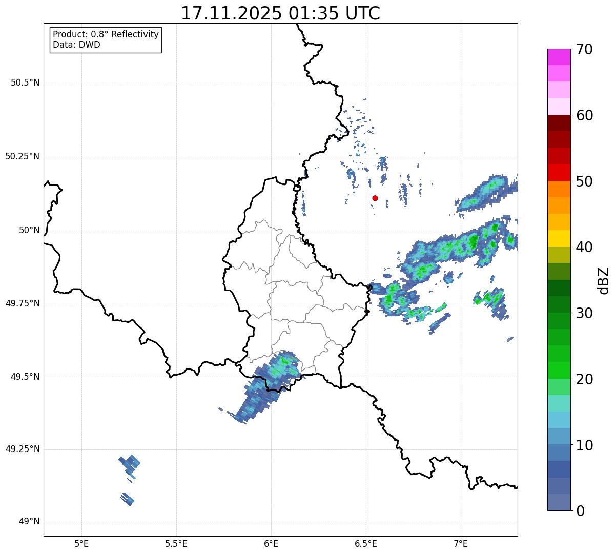Click the '5°E' longitude label
Viewport: 616px width, 554px height.
pyautogui.click(x=82, y=543)
